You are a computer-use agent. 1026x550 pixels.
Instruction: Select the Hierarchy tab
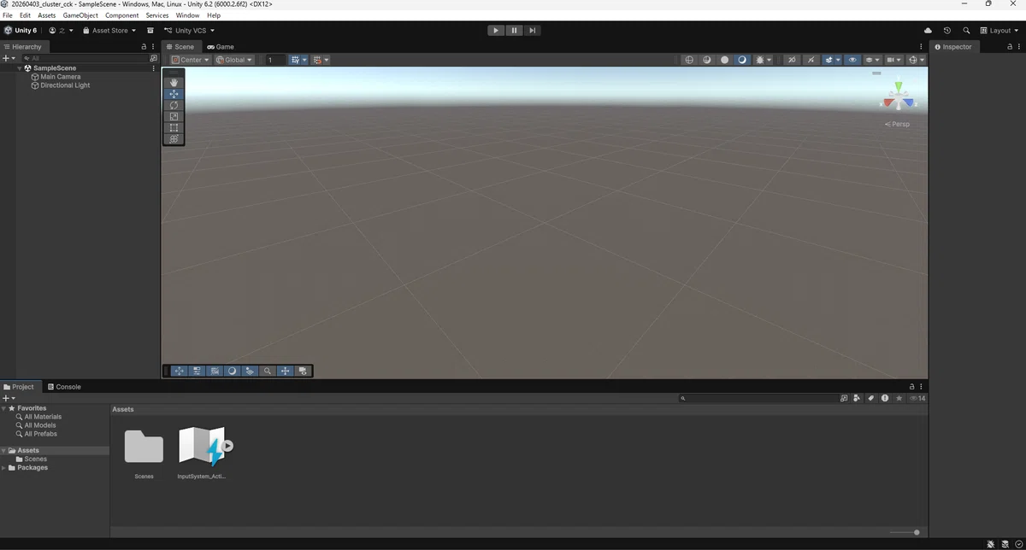23,47
